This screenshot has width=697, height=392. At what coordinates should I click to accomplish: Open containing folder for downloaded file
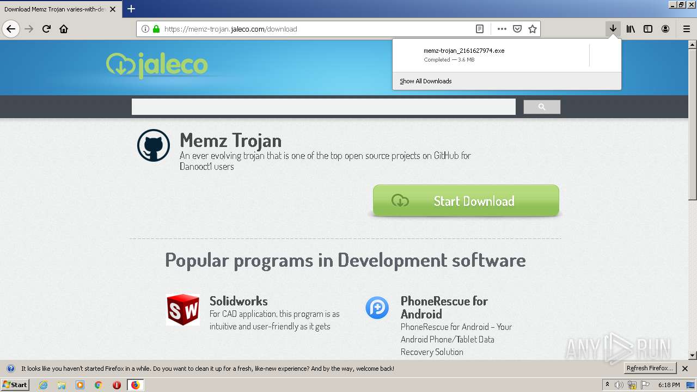coord(605,55)
